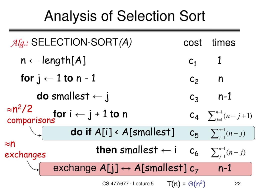Click the times column header
This screenshot has width=256, height=192.
coord(223,42)
